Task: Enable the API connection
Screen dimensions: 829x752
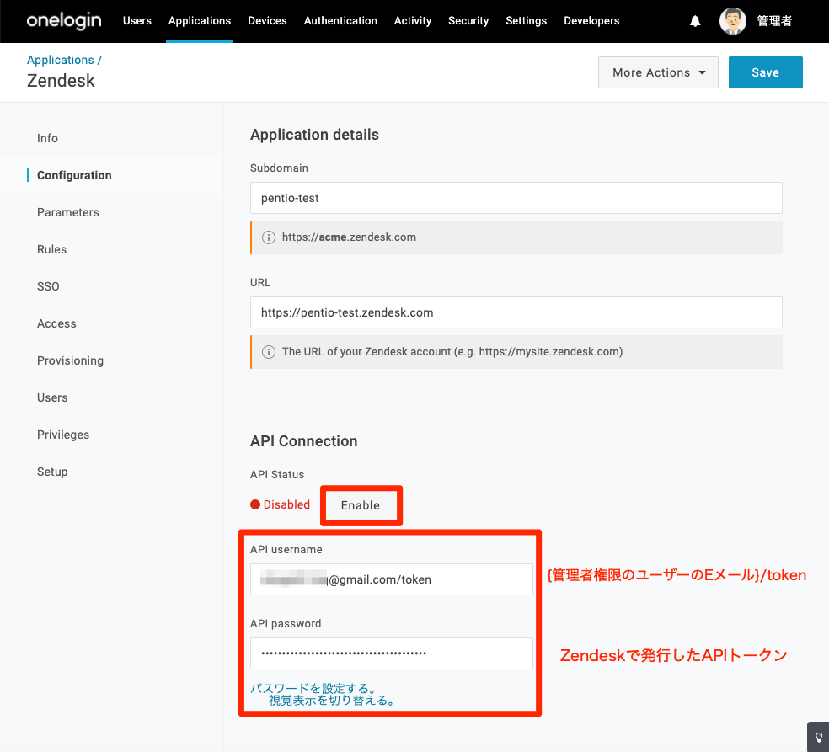Action: tap(361, 506)
